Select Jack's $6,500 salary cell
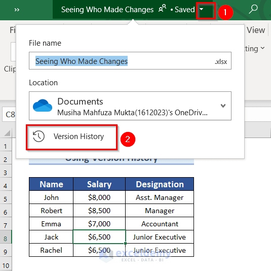The width and height of the screenshot is (271, 271). (x=99, y=237)
